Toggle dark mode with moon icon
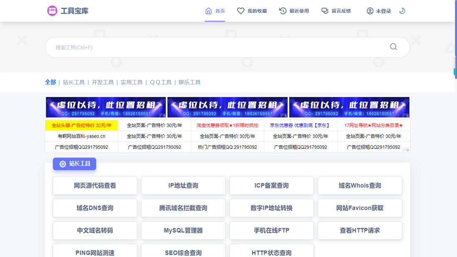 [402, 11]
